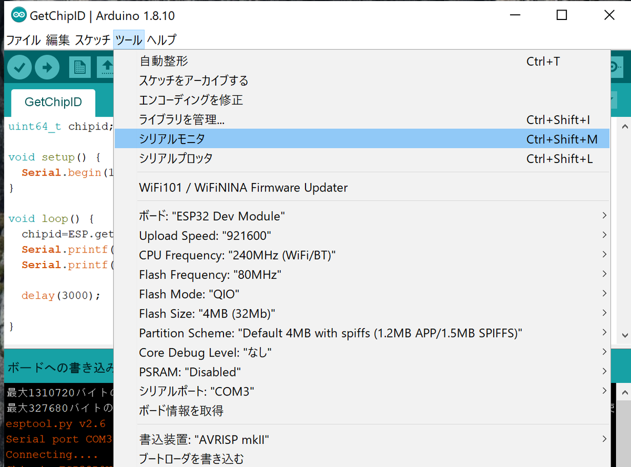The image size is (631, 467).
Task: Click the Upload arrow toolbar icon
Action: click(48, 67)
